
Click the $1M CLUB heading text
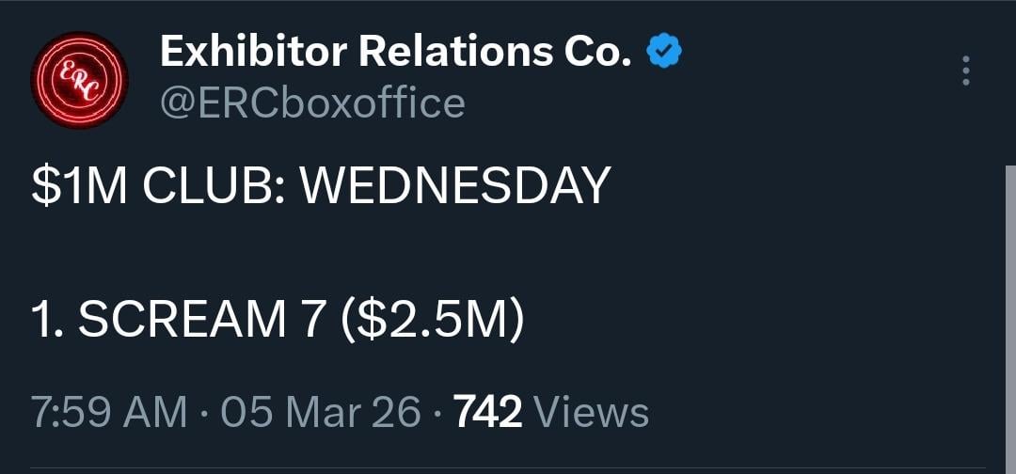coord(158,186)
